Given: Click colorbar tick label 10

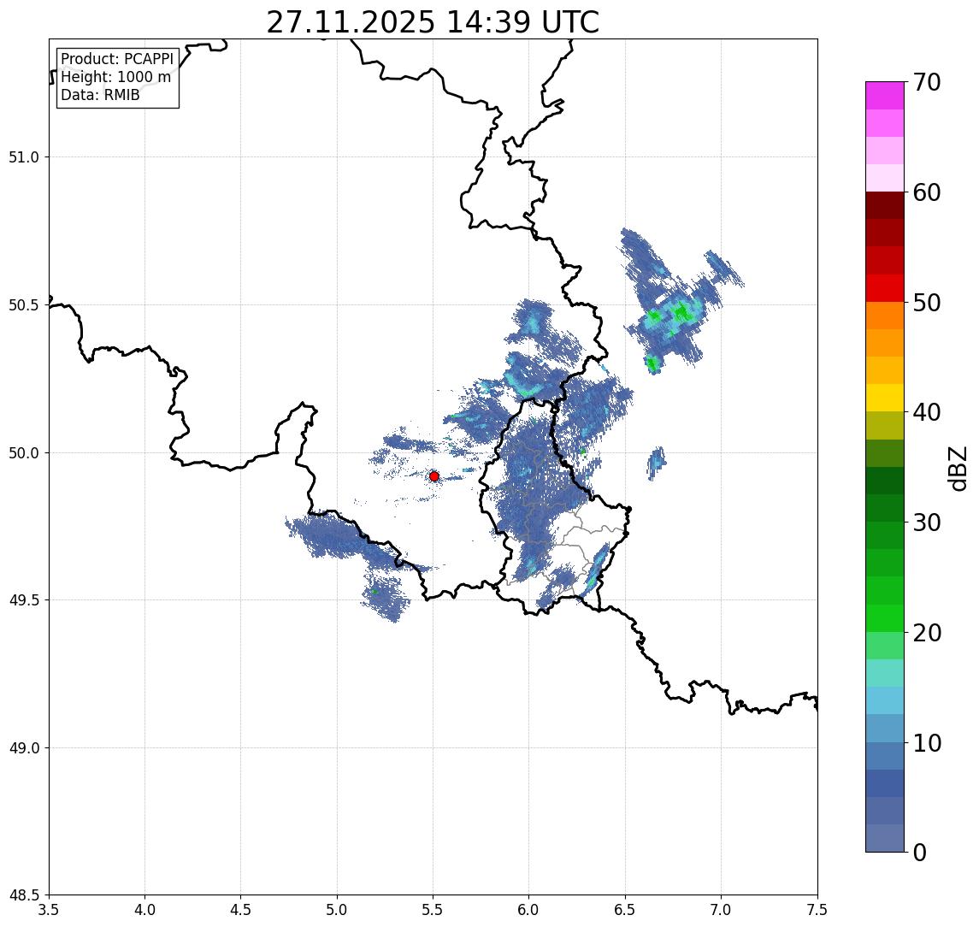Looking at the screenshot, I should pos(926,742).
